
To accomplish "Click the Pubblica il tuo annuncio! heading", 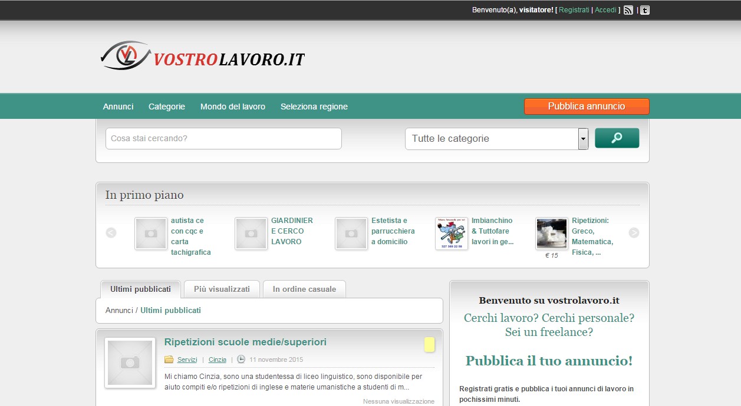I will pos(549,361).
